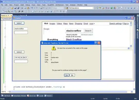139x100 pixels.
Task: Open the 100 % zoom dropdown
Action: pos(8,92)
